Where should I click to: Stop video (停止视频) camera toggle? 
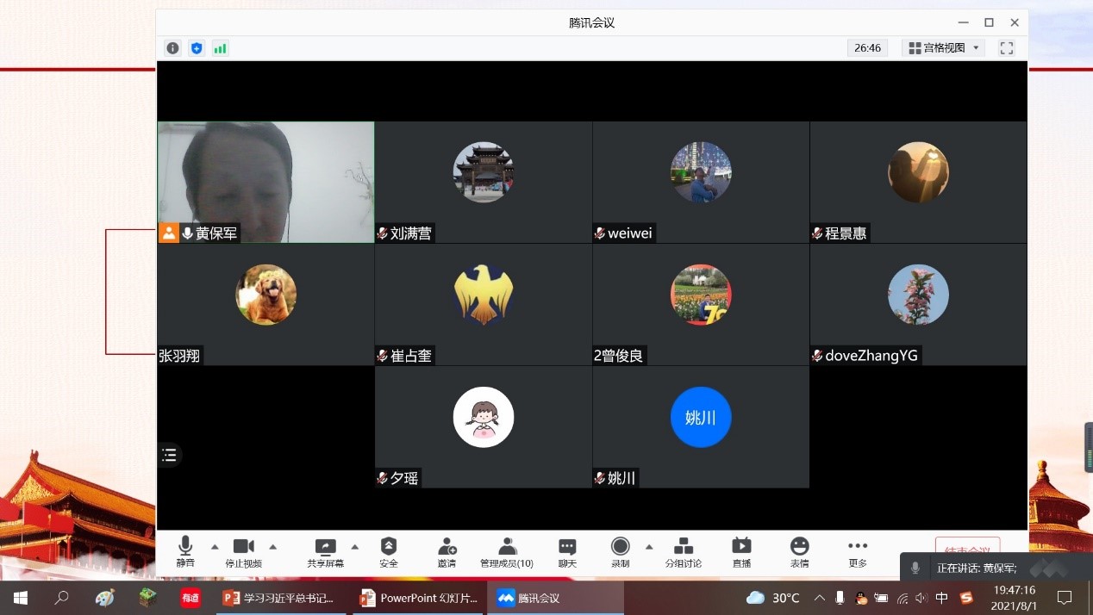click(x=243, y=551)
